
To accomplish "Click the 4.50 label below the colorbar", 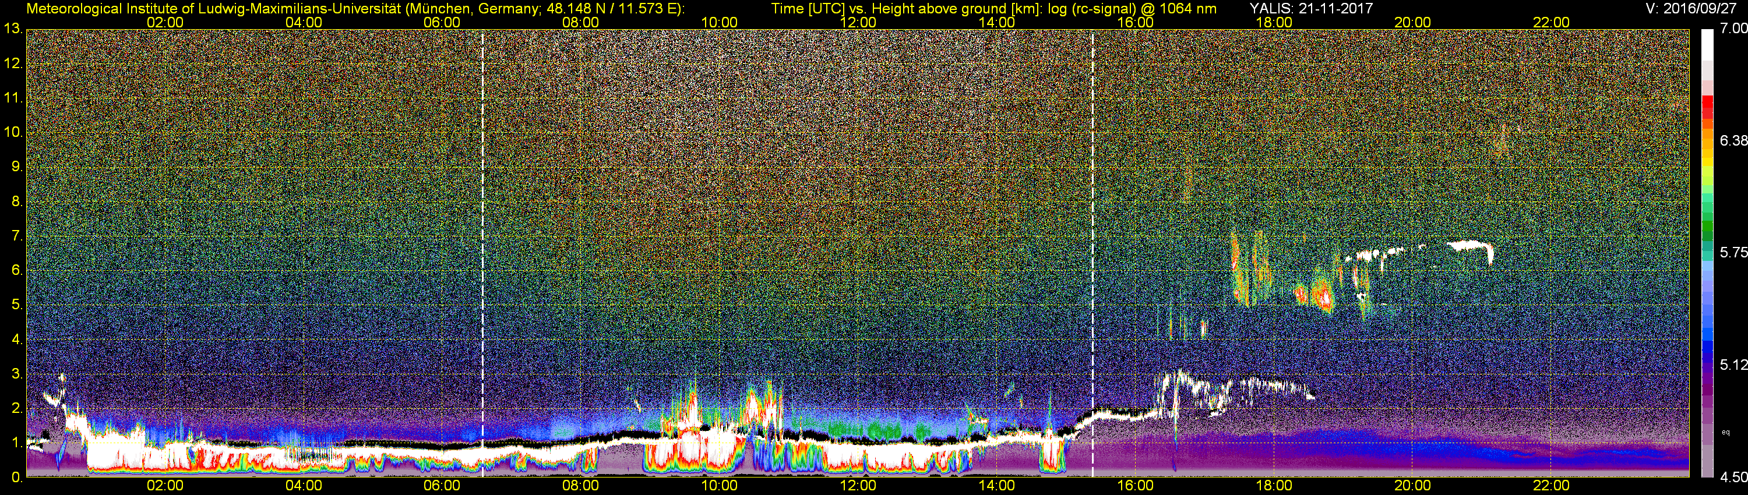I will pyautogui.click(x=1733, y=478).
